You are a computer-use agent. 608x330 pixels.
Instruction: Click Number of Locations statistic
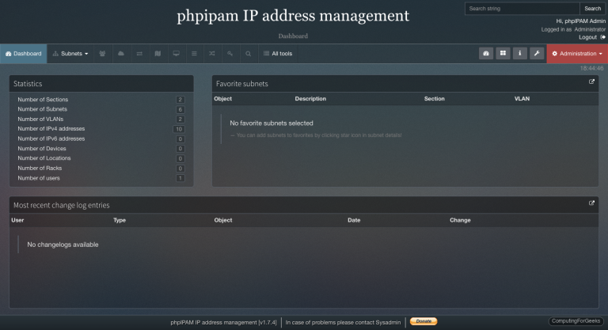(x=44, y=158)
